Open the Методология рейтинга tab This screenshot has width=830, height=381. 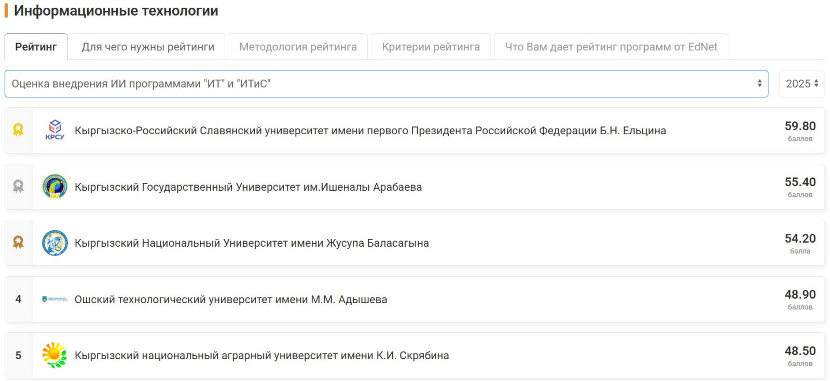(x=298, y=47)
